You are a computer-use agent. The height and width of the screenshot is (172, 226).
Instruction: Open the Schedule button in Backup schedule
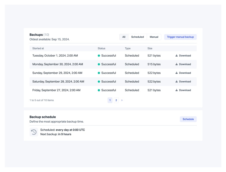[188, 119]
